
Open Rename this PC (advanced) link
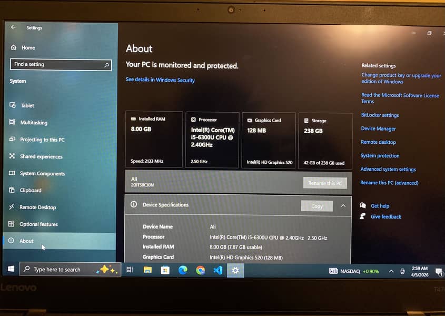coord(389,183)
